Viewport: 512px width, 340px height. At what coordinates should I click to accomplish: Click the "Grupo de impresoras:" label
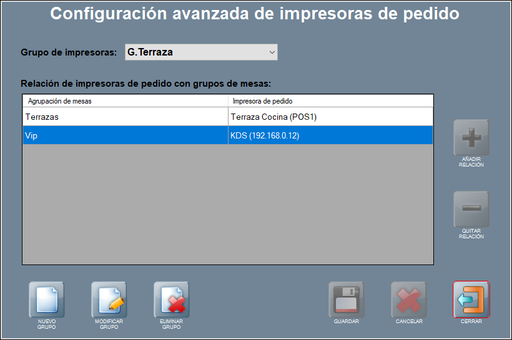69,53
